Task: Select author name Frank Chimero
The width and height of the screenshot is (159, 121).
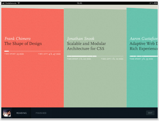Action: click(x=18, y=39)
